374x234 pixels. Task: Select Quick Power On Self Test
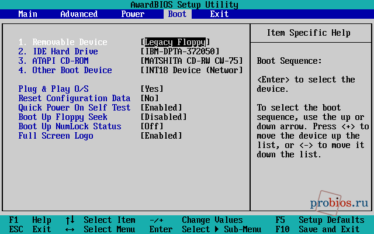pyautogui.click(x=74, y=108)
